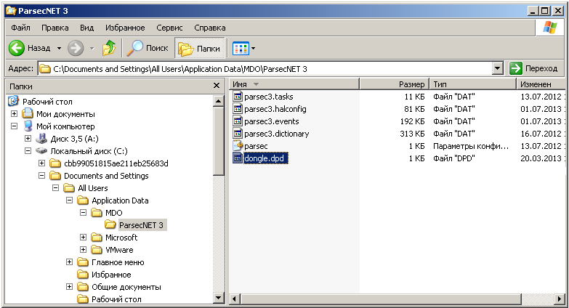Sort by the Тип column header
569x308 pixels.
(473, 84)
